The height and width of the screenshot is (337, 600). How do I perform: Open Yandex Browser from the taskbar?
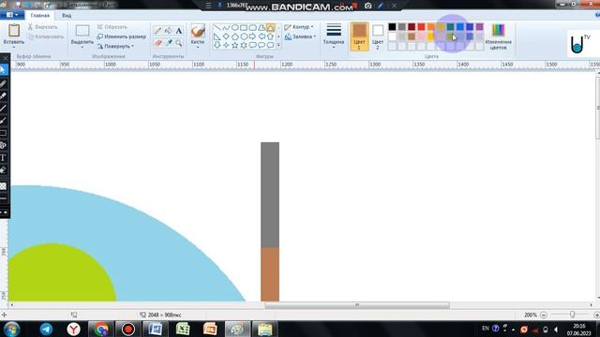pyautogui.click(x=73, y=329)
